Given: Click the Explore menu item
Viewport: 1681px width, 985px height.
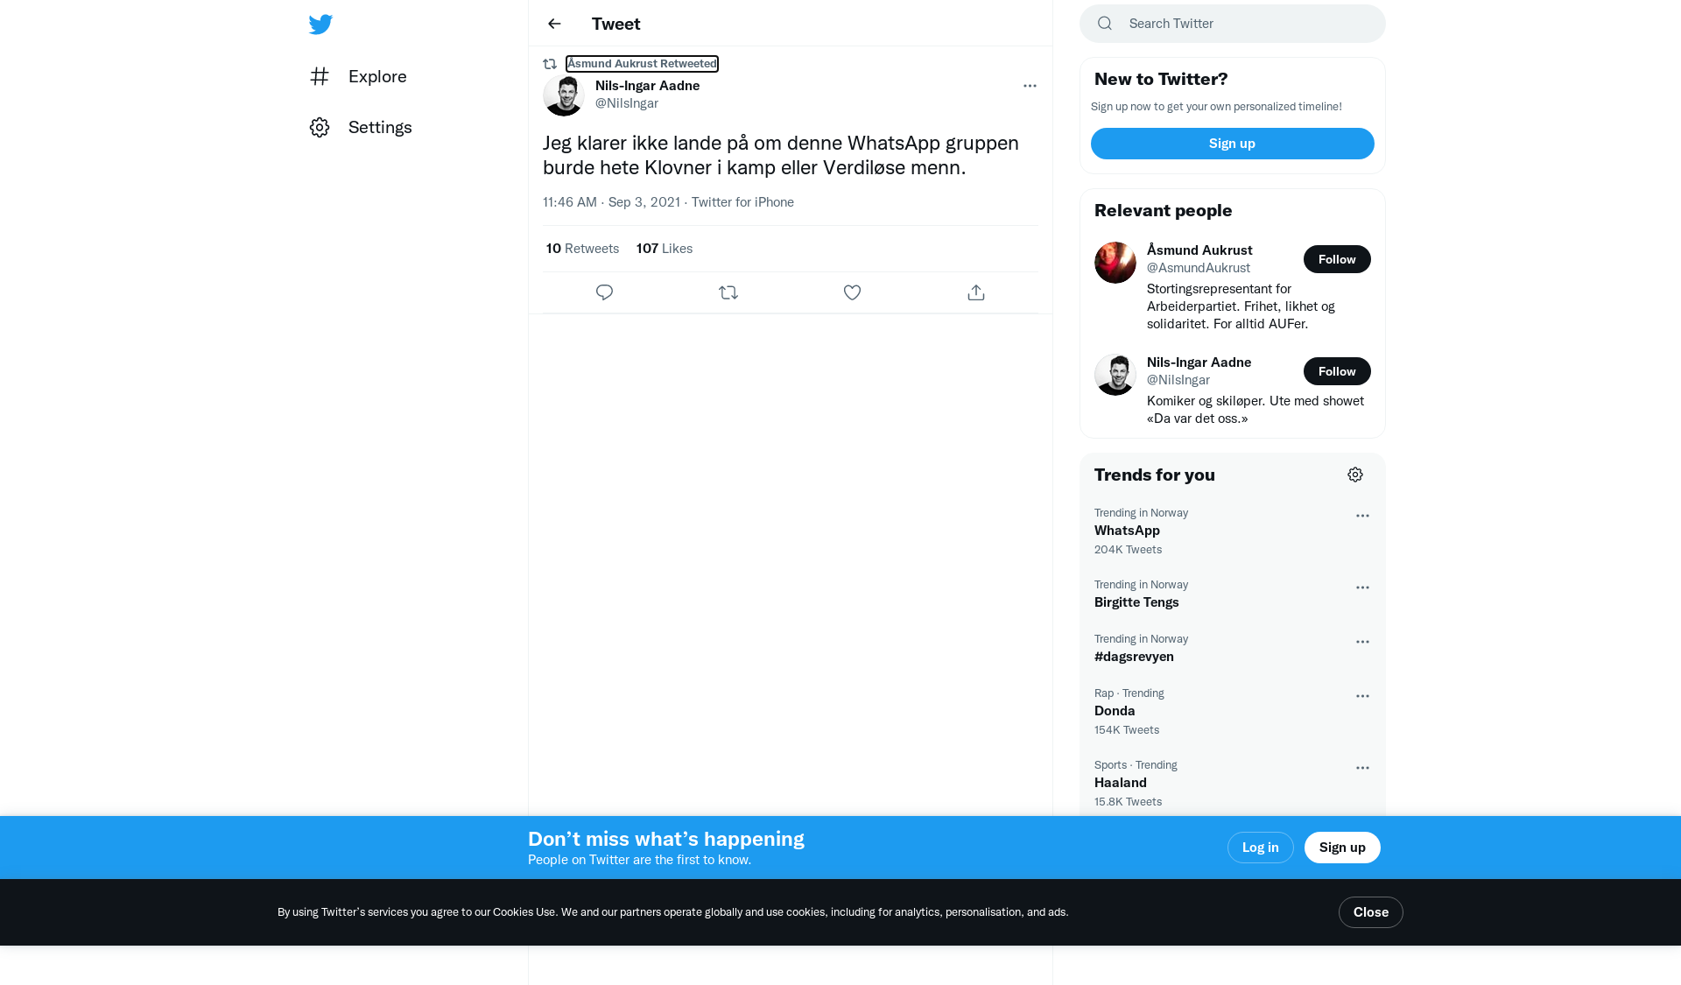Looking at the screenshot, I should [x=358, y=76].
